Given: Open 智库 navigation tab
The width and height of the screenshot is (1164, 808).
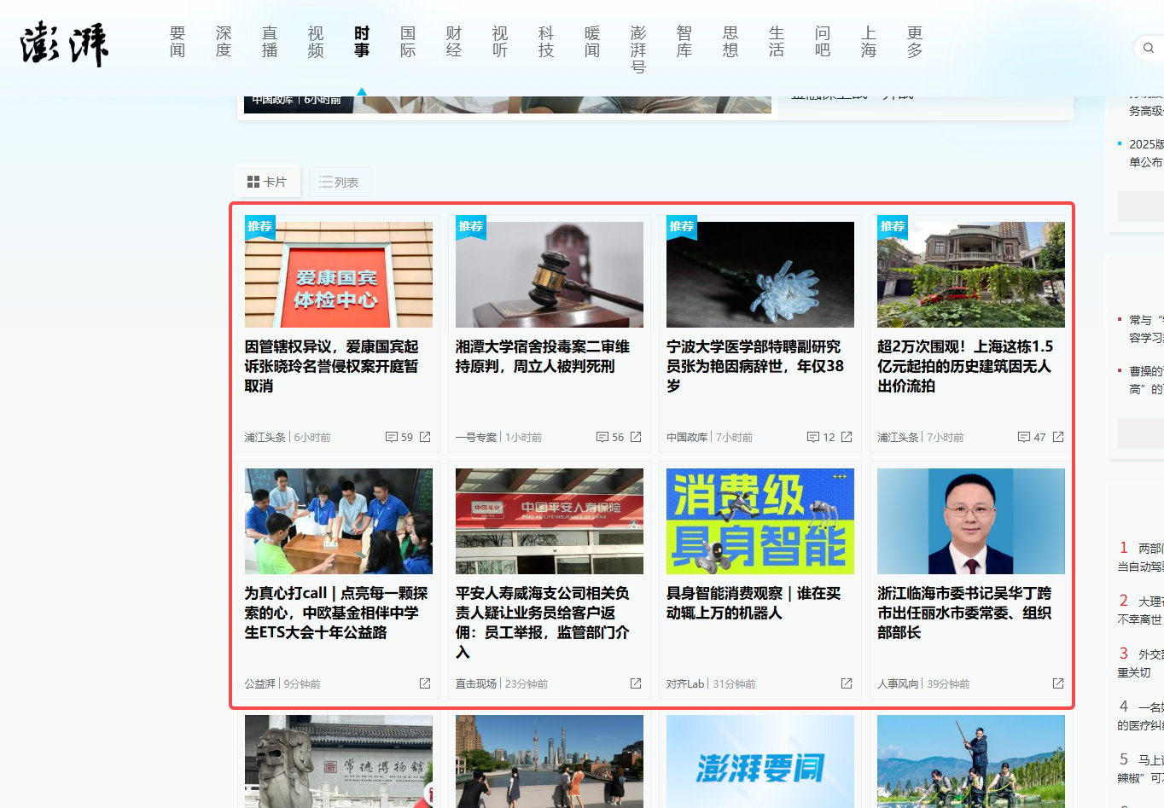Looking at the screenshot, I should (x=684, y=42).
